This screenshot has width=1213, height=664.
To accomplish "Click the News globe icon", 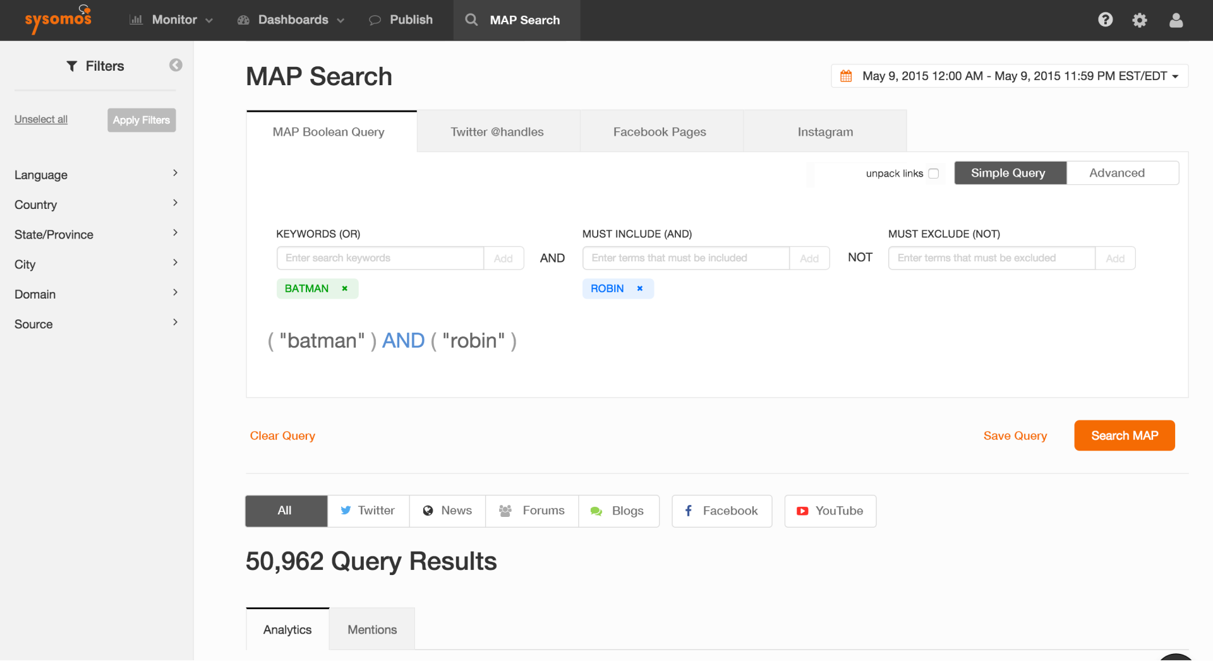I will [x=428, y=511].
